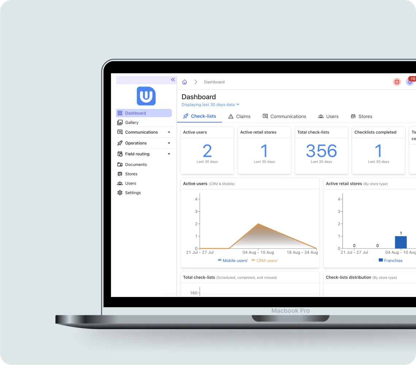Open notifications bell with 10 badge

[410, 82]
